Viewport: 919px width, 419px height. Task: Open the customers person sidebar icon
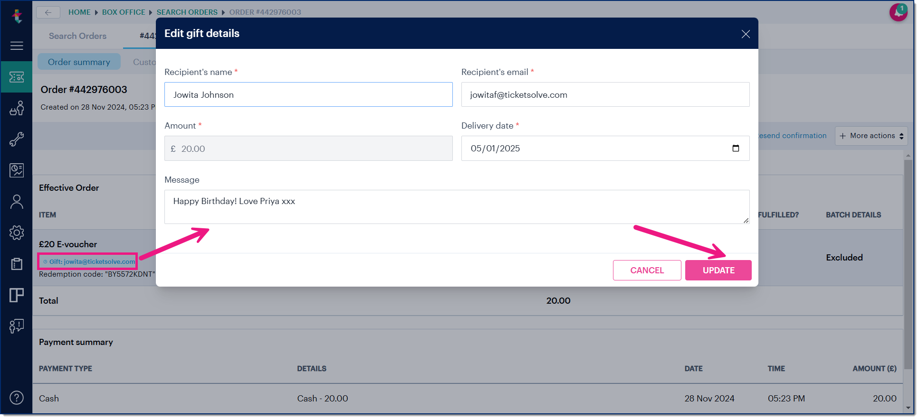17,202
